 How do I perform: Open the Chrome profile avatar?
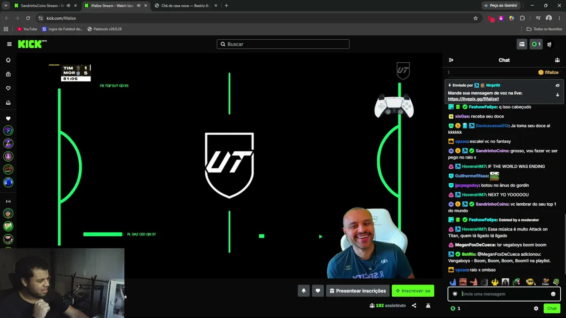pyautogui.click(x=549, y=18)
